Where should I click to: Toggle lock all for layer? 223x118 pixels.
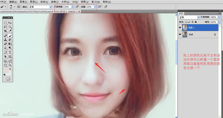[196, 22]
